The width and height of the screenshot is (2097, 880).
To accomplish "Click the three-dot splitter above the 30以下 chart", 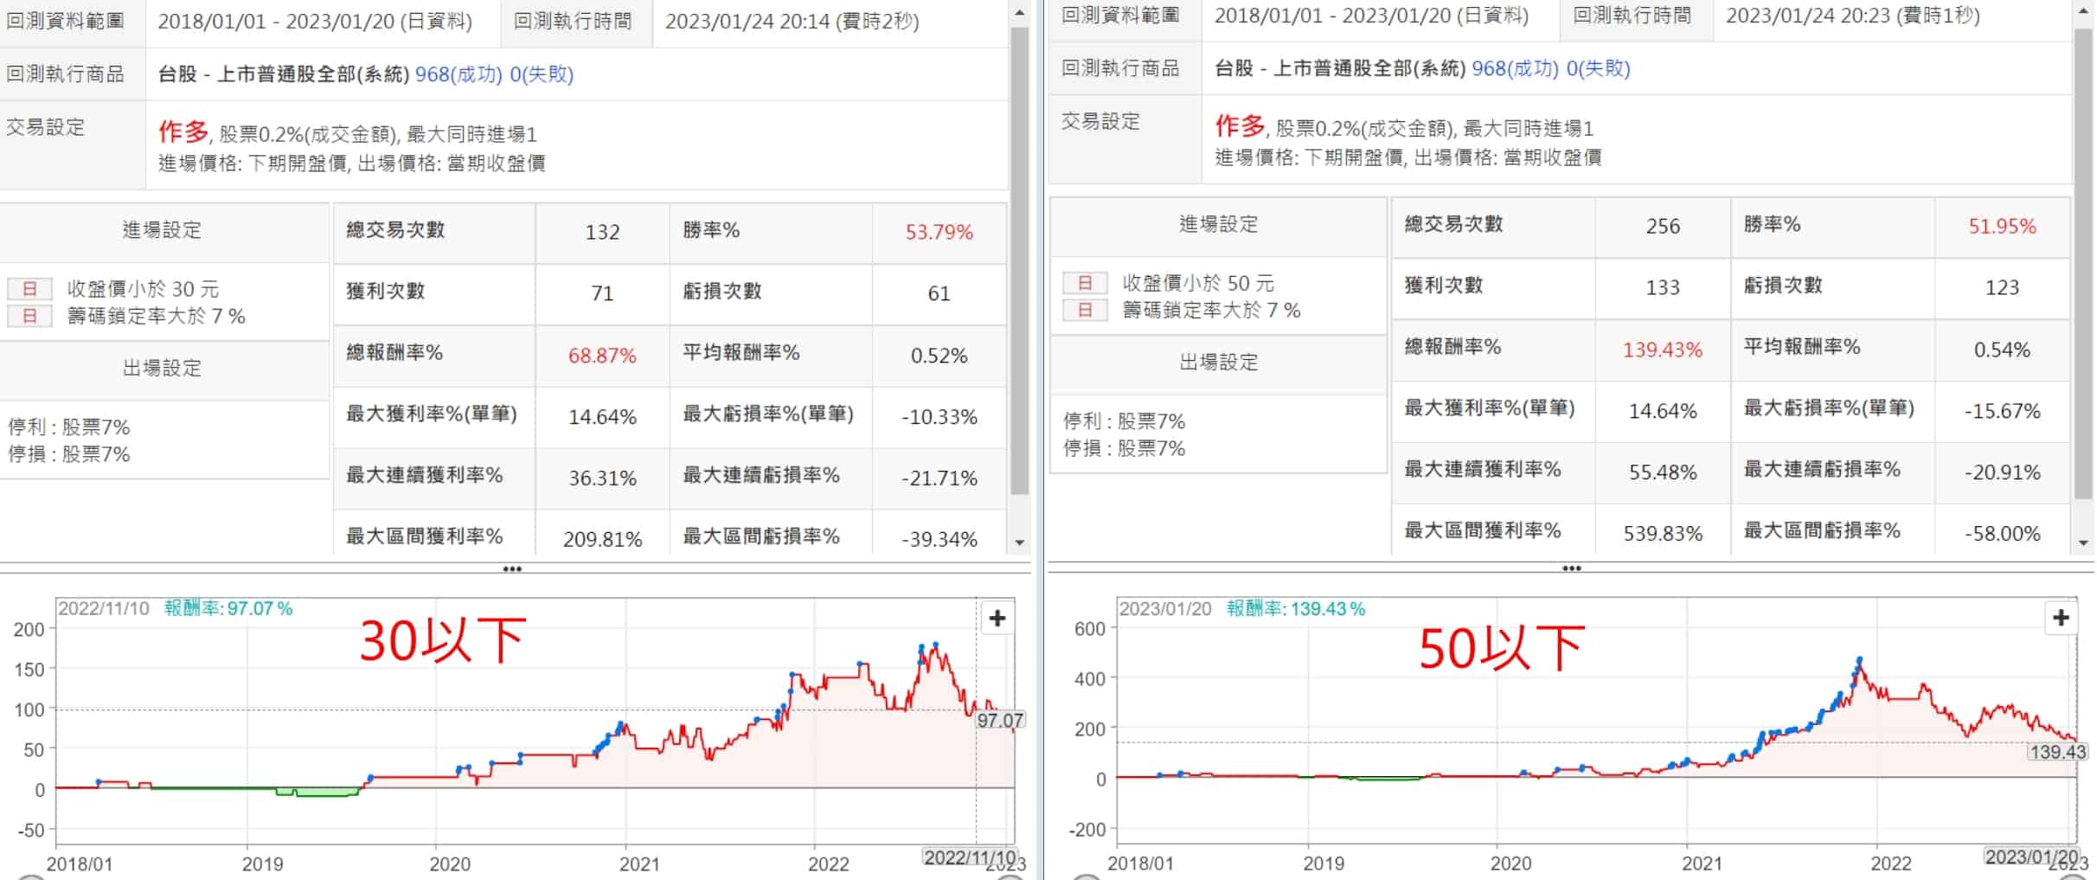I will point(512,569).
